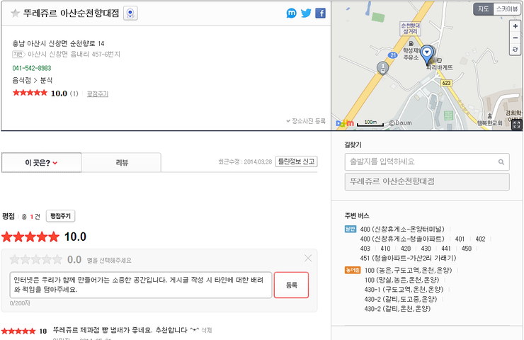Select the 지도 map view toggle
This screenshot has height=340, width=524.
[x=483, y=9]
